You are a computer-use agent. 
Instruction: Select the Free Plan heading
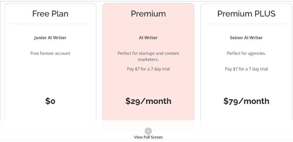point(50,14)
